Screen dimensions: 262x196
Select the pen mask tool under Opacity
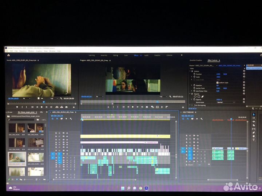click(202, 97)
